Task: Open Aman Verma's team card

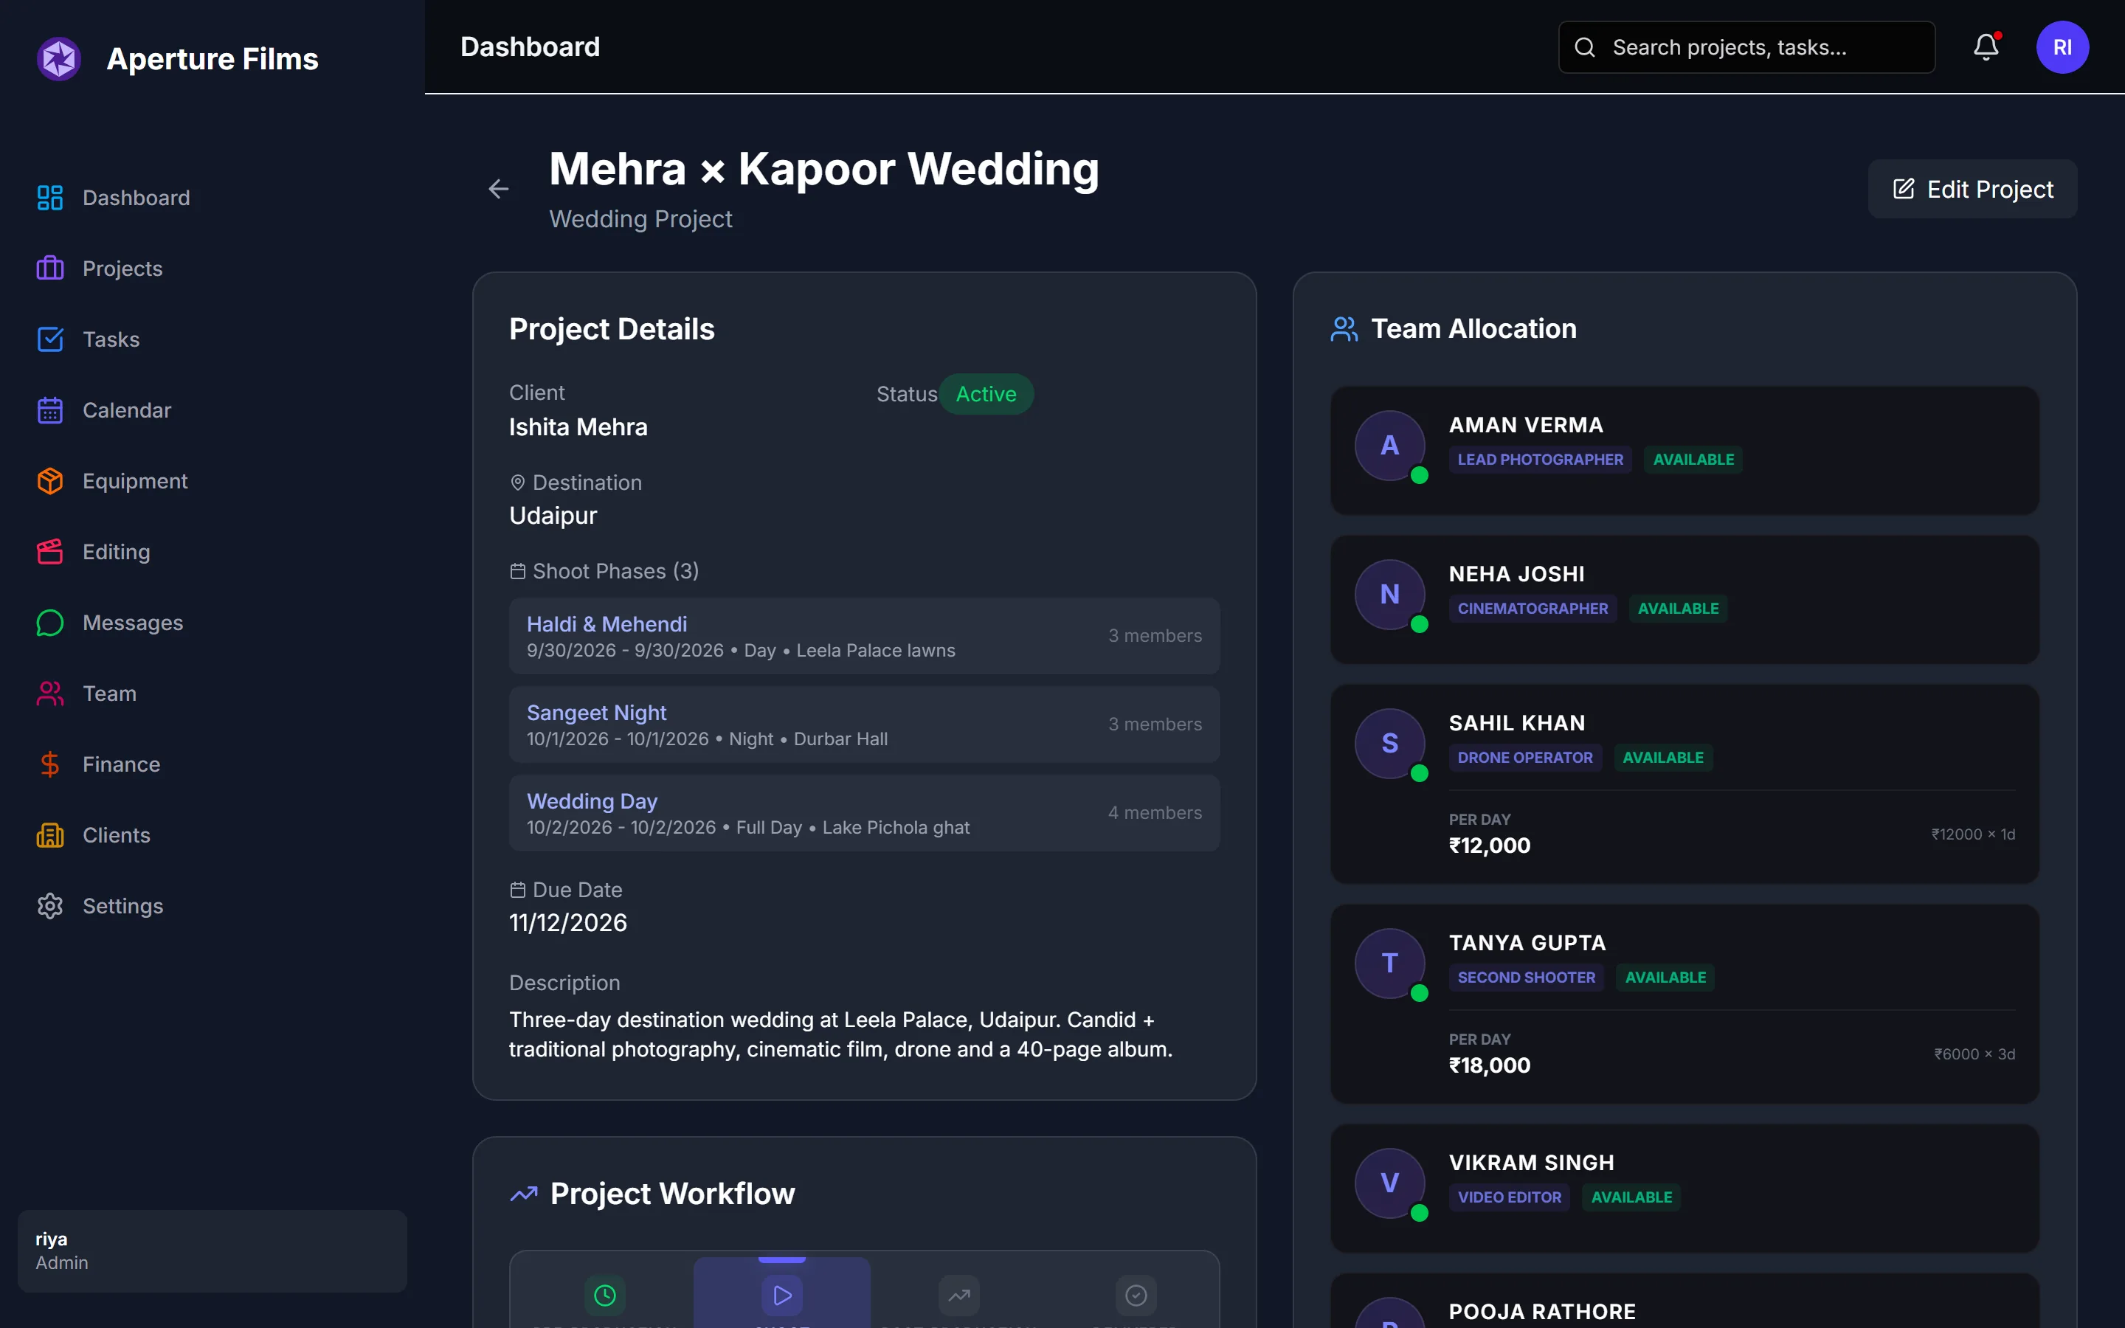Action: point(1685,451)
